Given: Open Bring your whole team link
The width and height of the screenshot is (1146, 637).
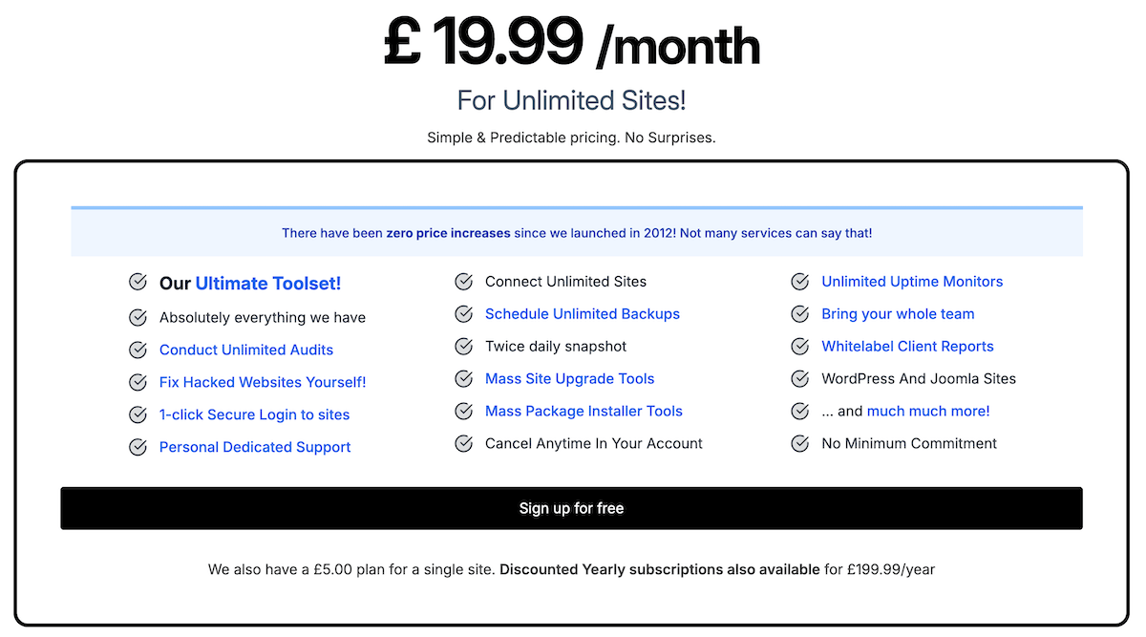Looking at the screenshot, I should pos(898,314).
